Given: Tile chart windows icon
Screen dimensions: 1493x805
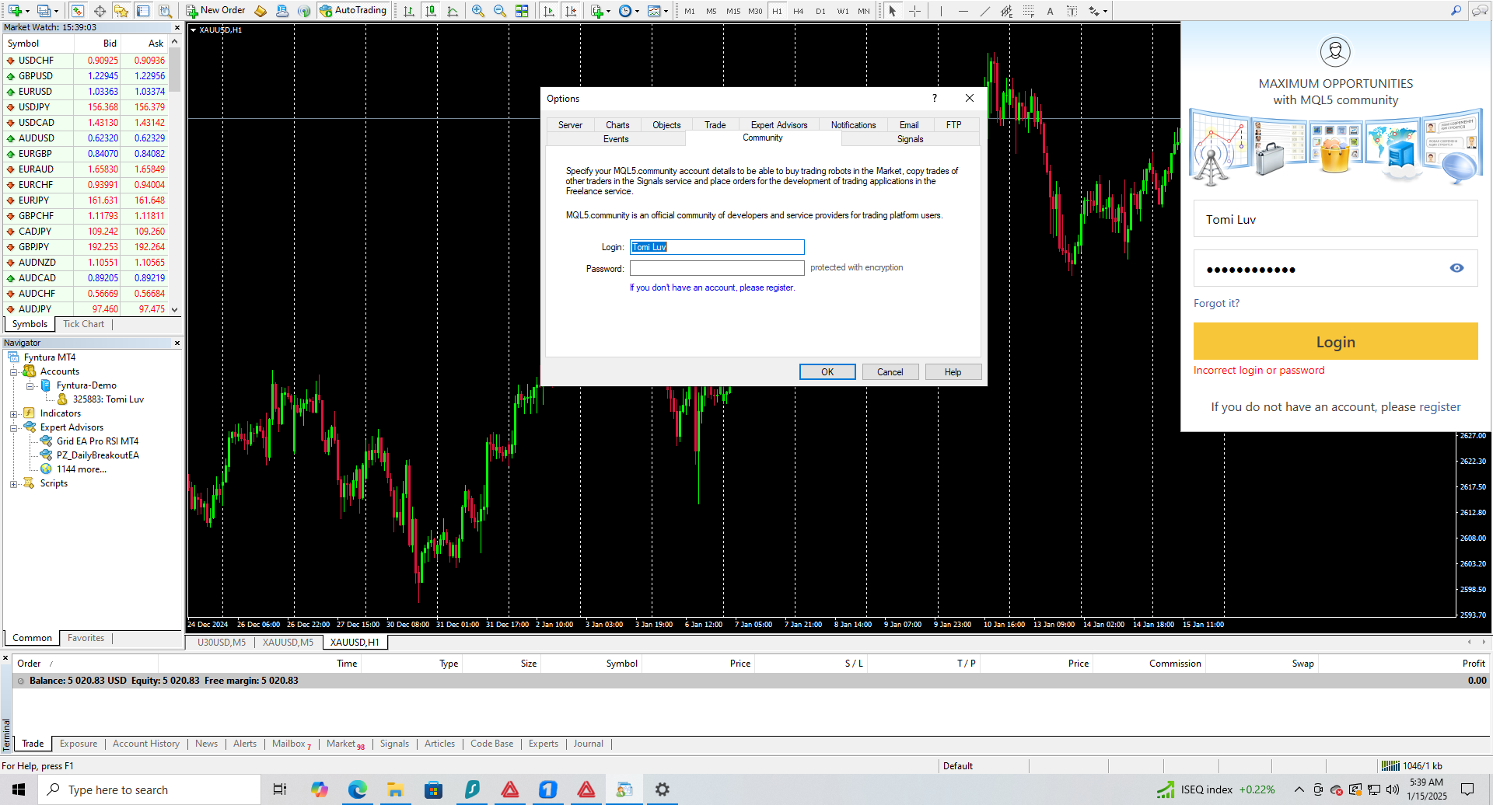Looking at the screenshot, I should (x=522, y=11).
